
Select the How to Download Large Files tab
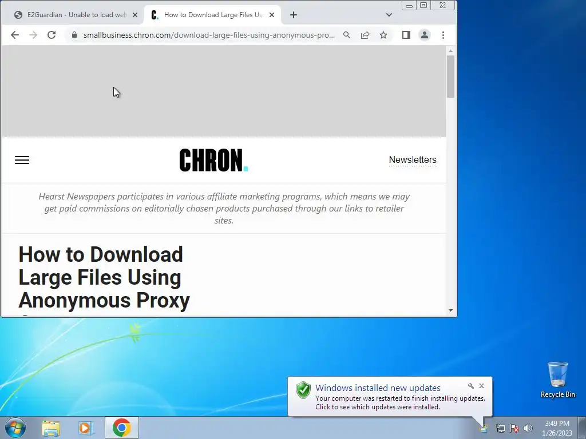coord(213,15)
